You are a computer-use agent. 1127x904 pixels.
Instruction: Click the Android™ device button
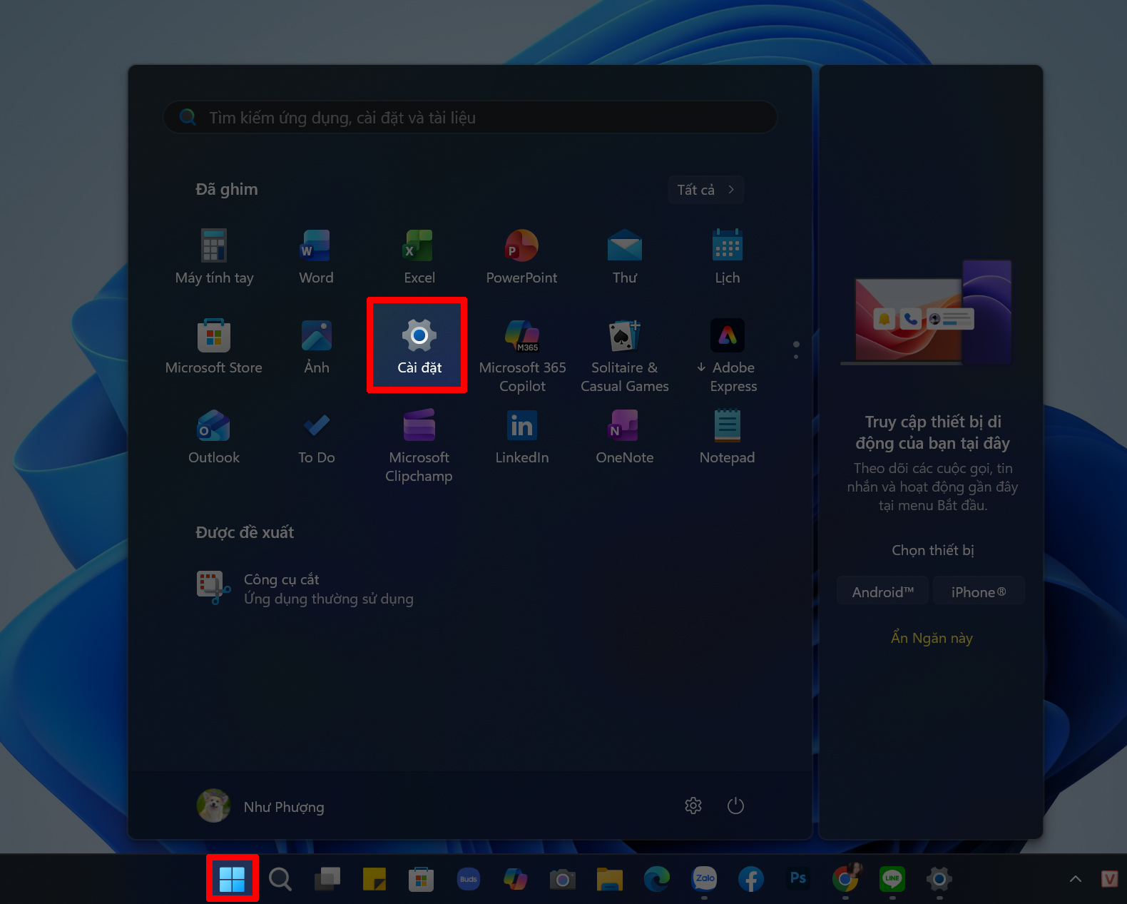tap(882, 591)
